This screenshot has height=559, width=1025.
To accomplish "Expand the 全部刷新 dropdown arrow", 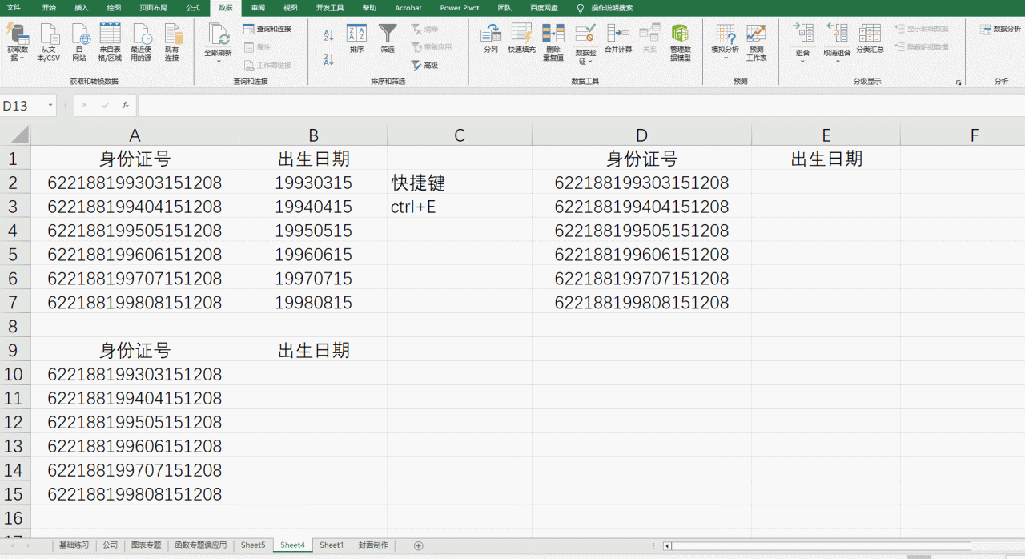I will [x=219, y=61].
